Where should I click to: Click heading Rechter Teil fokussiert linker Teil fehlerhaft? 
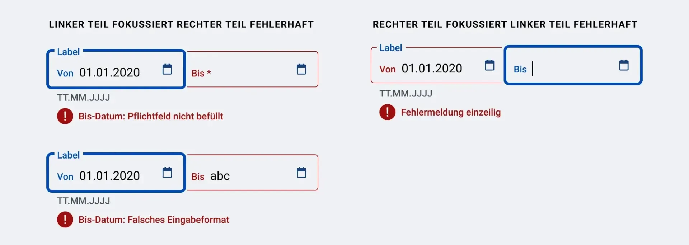(x=505, y=24)
